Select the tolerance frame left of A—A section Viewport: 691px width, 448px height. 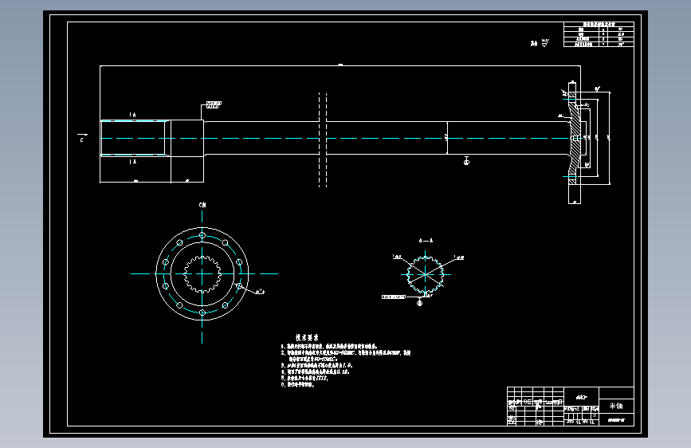394,297
